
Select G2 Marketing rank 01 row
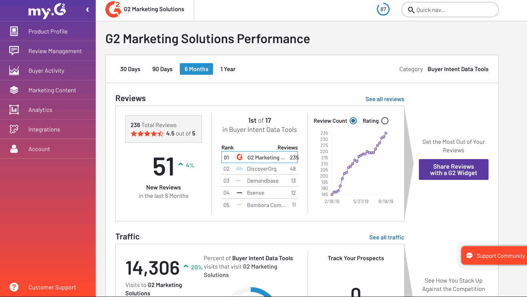pos(259,157)
